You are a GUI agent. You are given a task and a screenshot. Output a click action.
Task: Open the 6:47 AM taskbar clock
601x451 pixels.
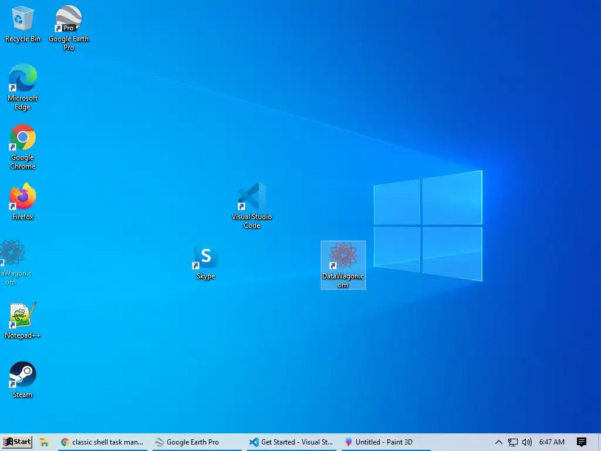point(552,442)
